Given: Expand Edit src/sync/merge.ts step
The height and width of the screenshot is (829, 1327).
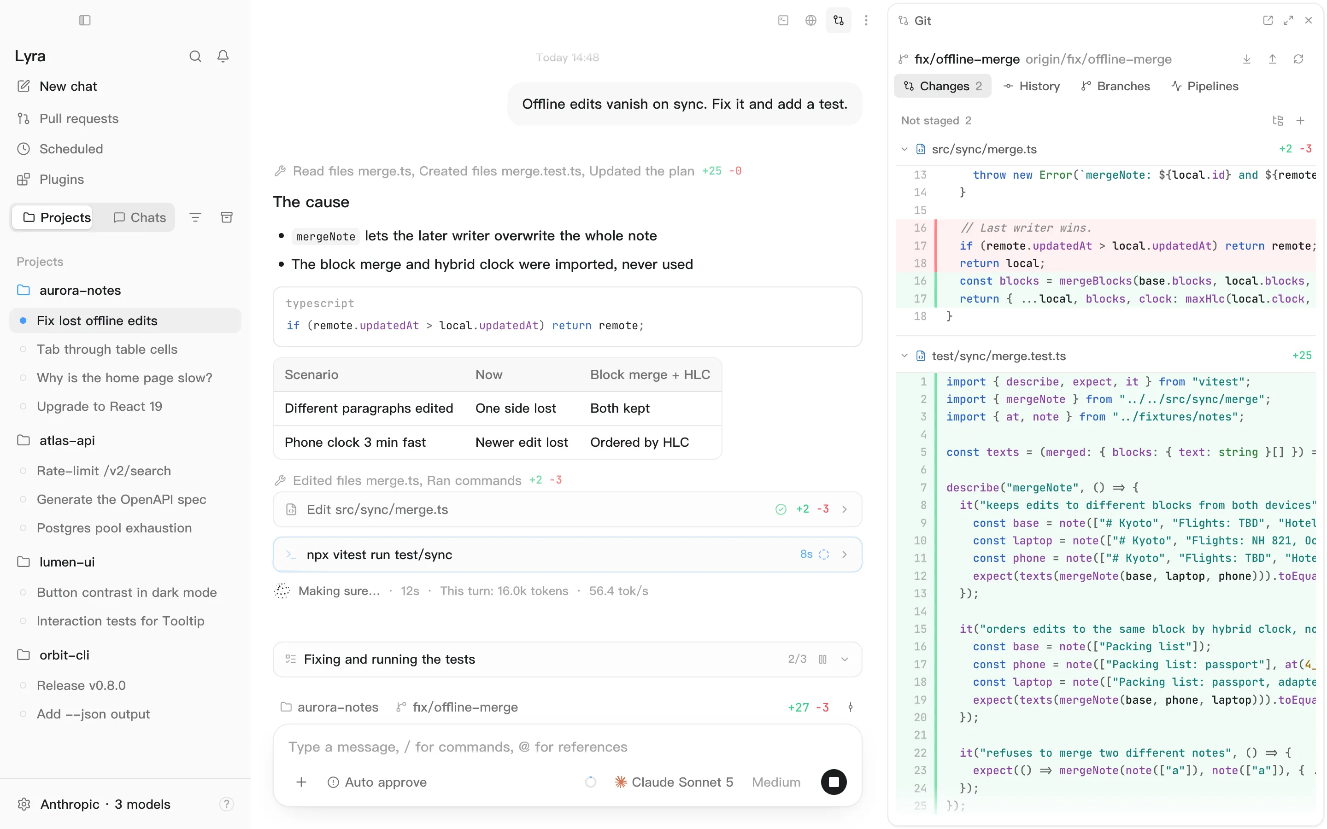Looking at the screenshot, I should (x=567, y=509).
